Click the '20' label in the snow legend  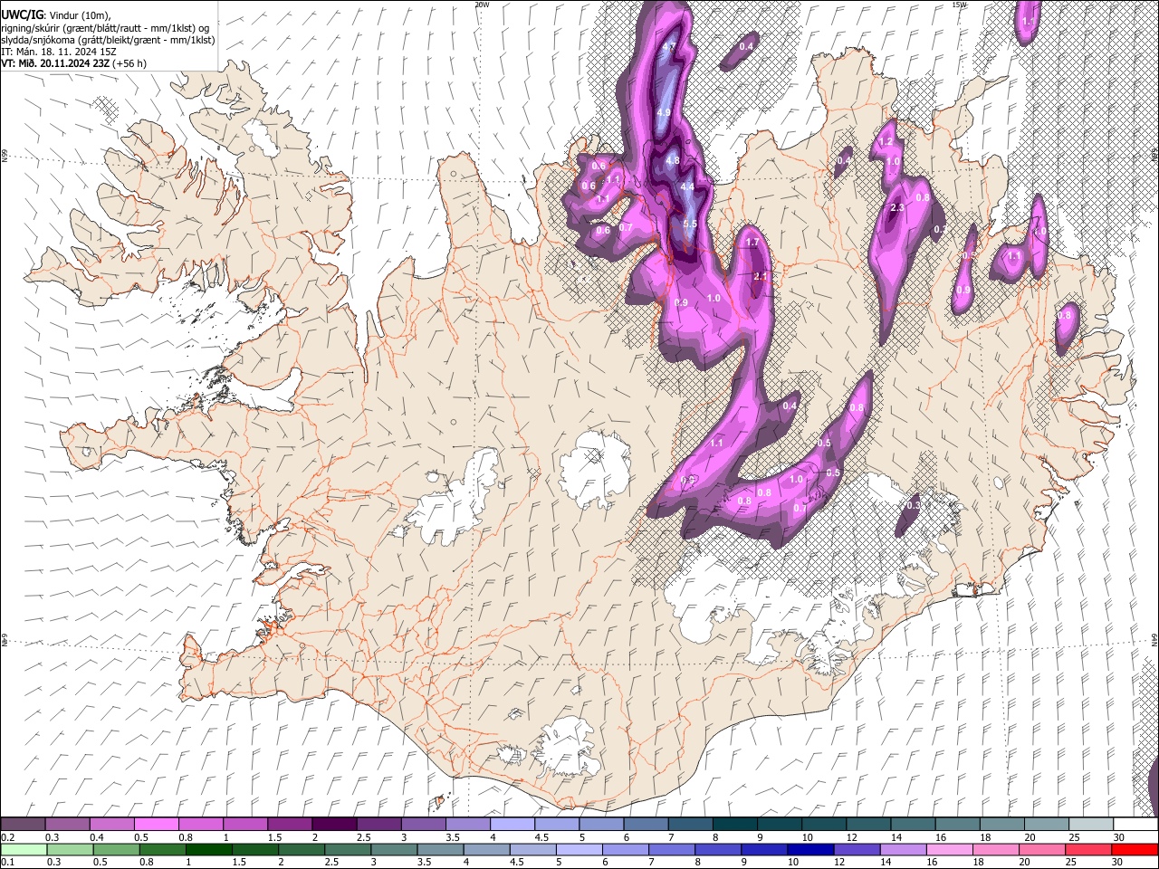click(x=1030, y=837)
